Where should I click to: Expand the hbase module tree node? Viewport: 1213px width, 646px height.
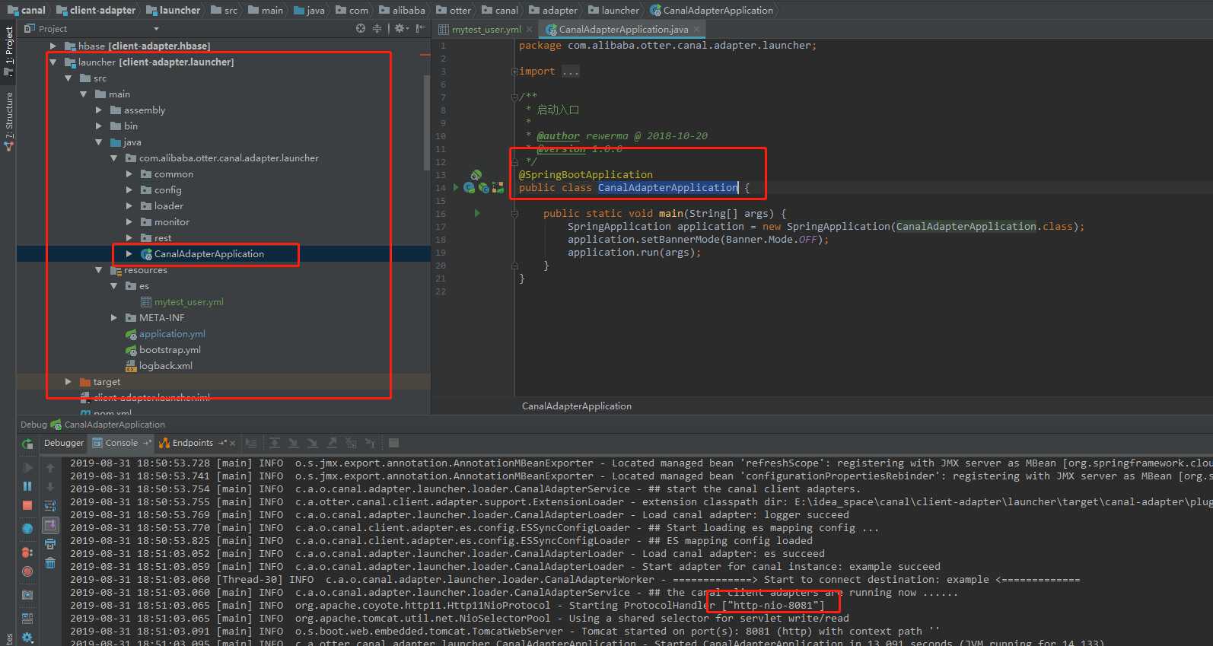pyautogui.click(x=53, y=46)
